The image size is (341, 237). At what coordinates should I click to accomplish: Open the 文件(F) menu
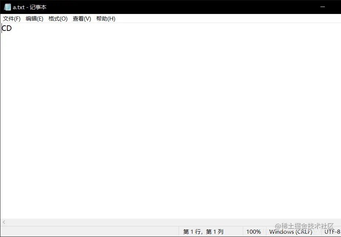click(12, 19)
